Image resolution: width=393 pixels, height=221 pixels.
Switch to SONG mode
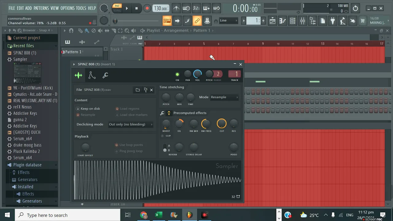pos(117,10)
